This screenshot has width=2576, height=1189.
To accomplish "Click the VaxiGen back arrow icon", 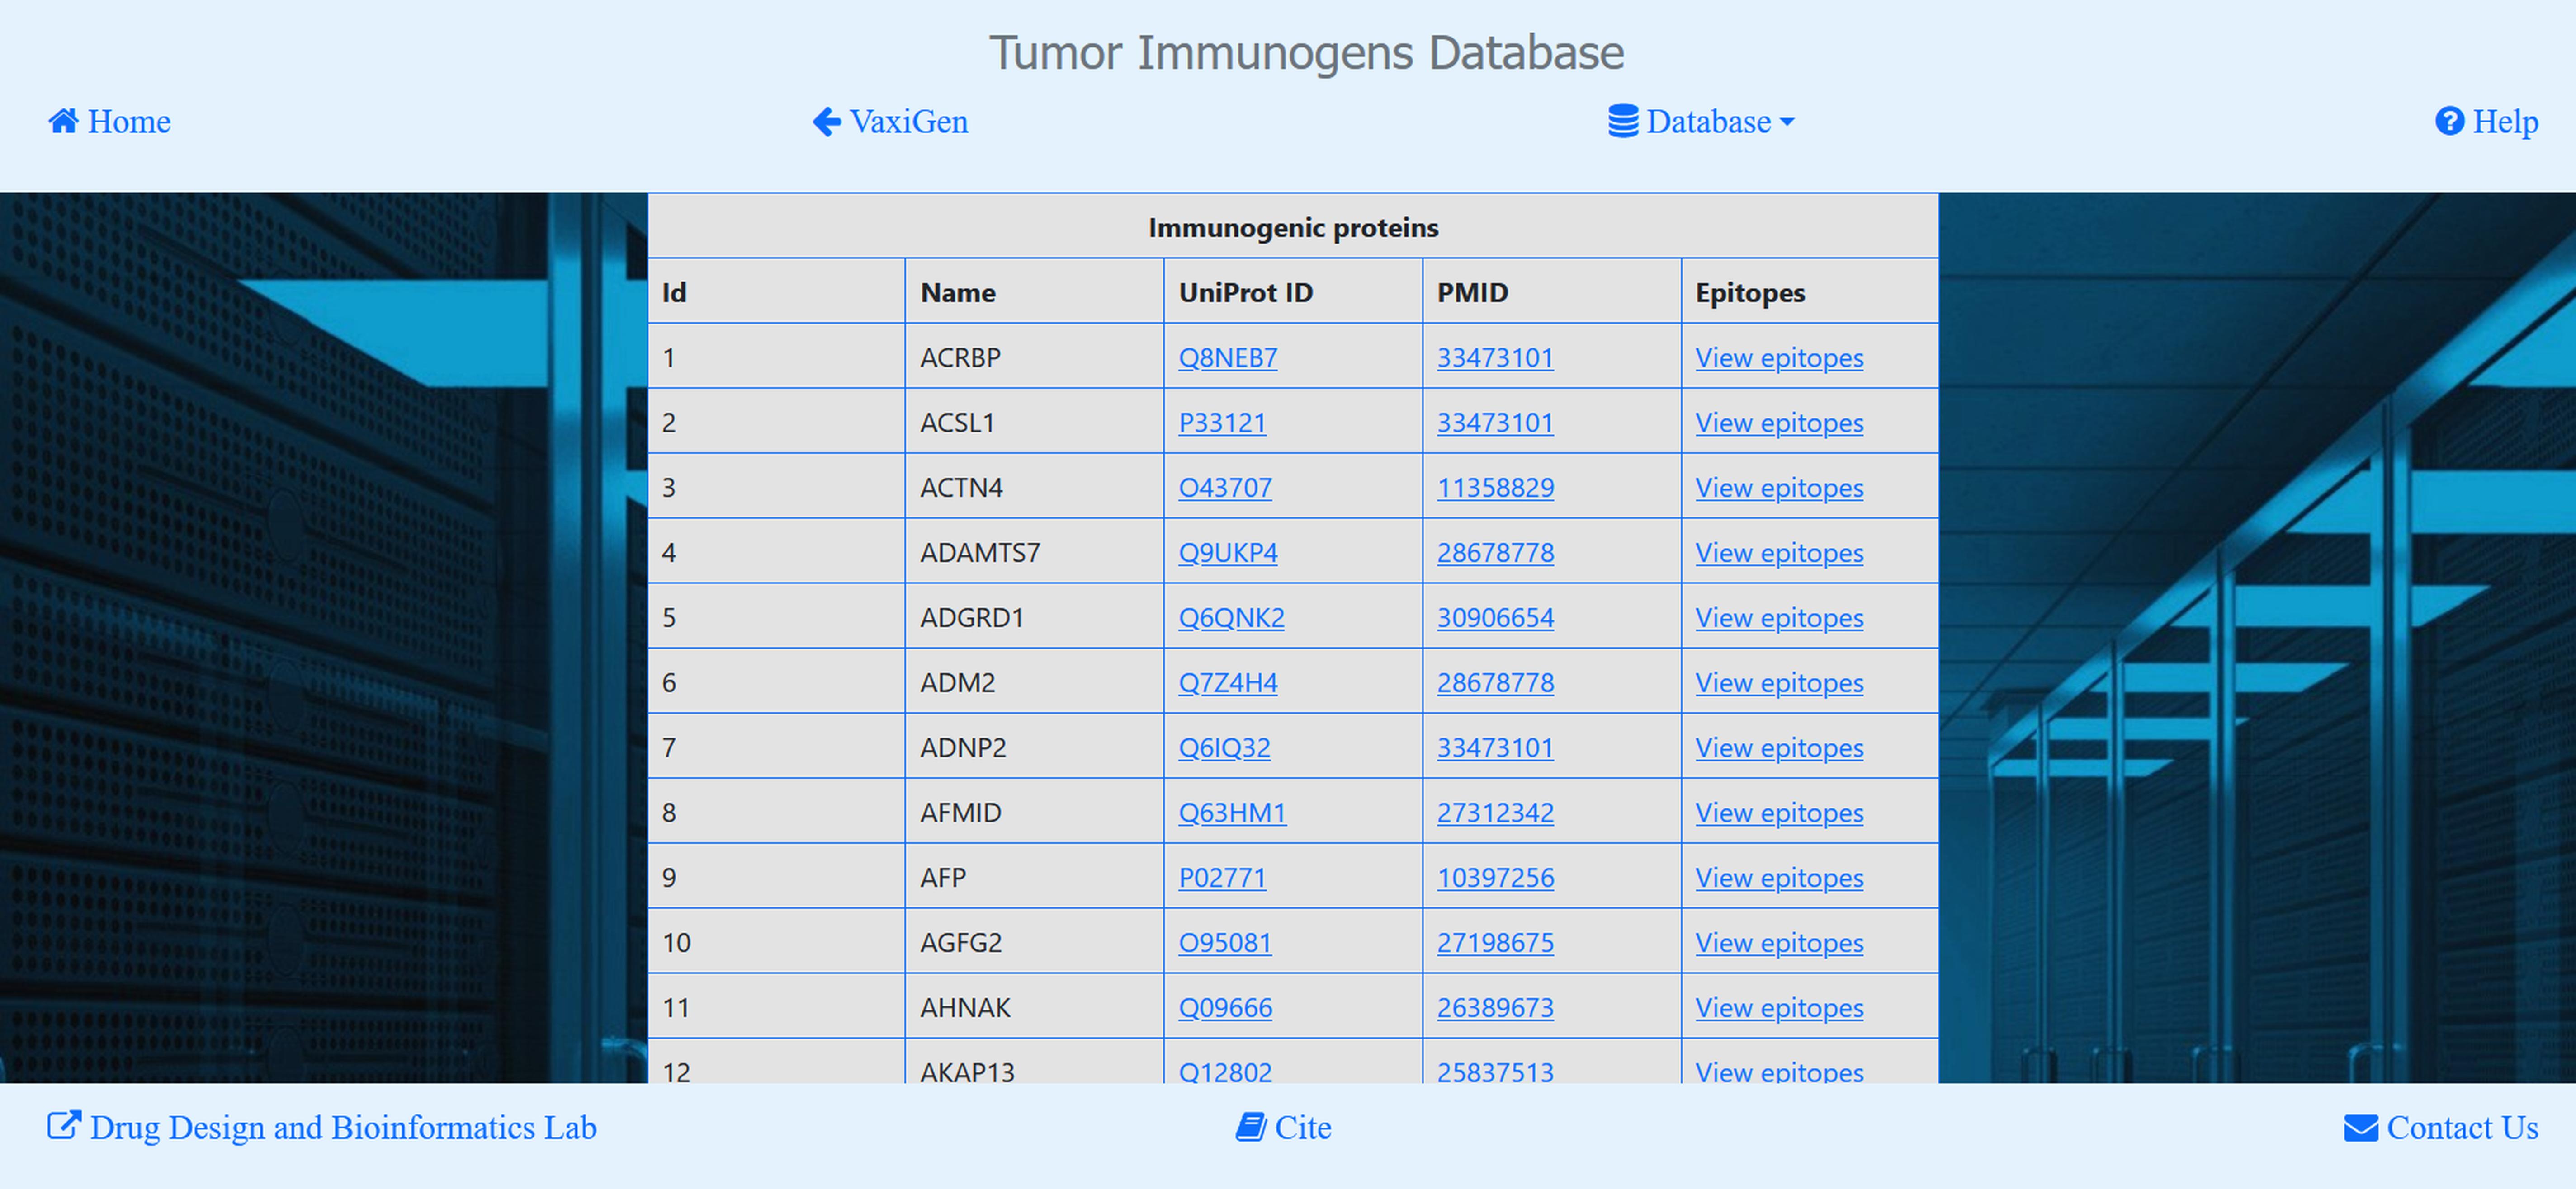I will point(826,122).
